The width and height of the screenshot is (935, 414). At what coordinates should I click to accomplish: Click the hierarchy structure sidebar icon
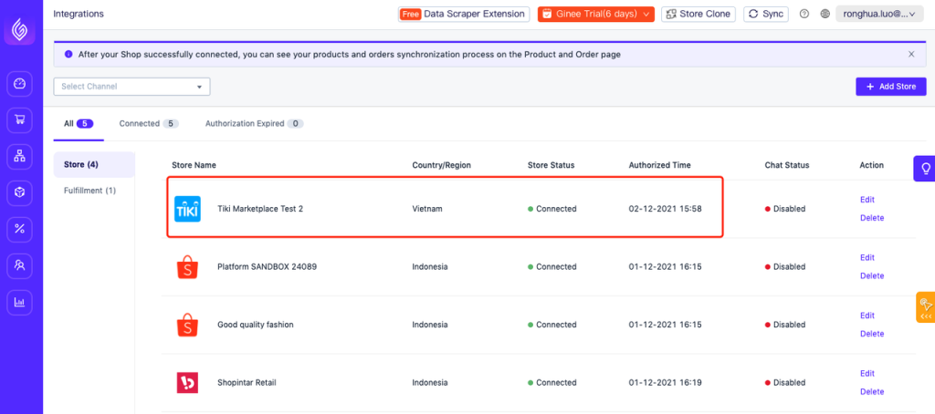coord(20,156)
